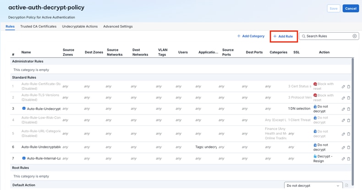Click '1 Client Threat' SSL cell in rule 4
Image resolution: width=362 pixels, height=190 pixels.
click(299, 120)
